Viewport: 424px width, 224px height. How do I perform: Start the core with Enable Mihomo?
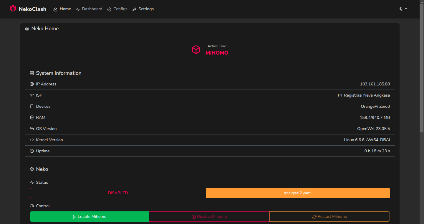[x=90, y=217]
